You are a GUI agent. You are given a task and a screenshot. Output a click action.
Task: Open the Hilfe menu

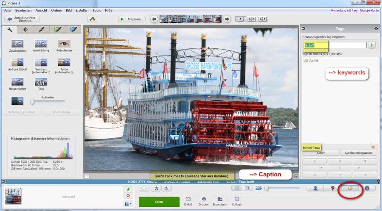[x=108, y=11]
